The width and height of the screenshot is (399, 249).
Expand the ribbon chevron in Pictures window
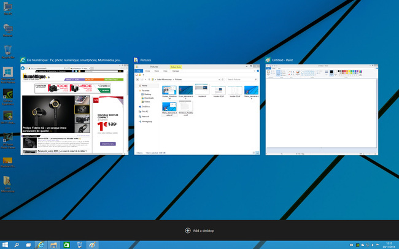(x=255, y=71)
